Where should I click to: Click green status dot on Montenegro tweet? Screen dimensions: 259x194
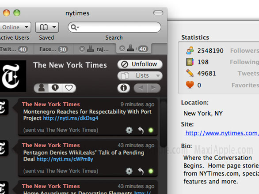[151, 130]
